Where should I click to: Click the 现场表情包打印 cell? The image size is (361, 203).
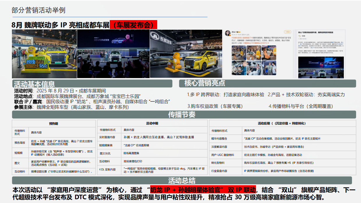[164, 161]
